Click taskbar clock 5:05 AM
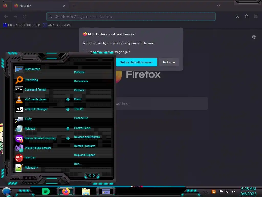The height and width of the screenshot is (197, 262). pos(248,189)
